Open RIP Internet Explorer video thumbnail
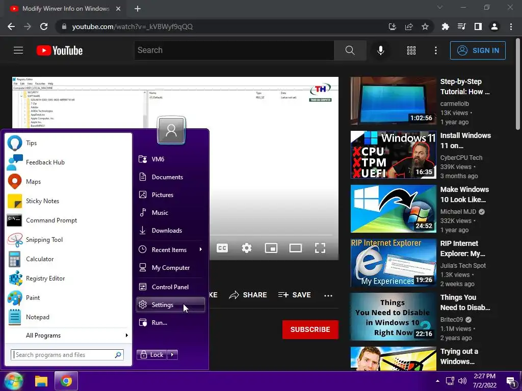The width and height of the screenshot is (522, 391). tap(393, 263)
